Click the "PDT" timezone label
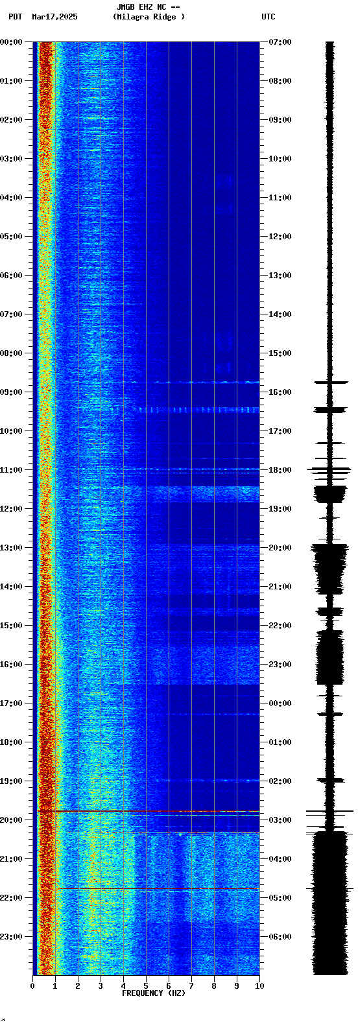358x1027 pixels. click(15, 17)
